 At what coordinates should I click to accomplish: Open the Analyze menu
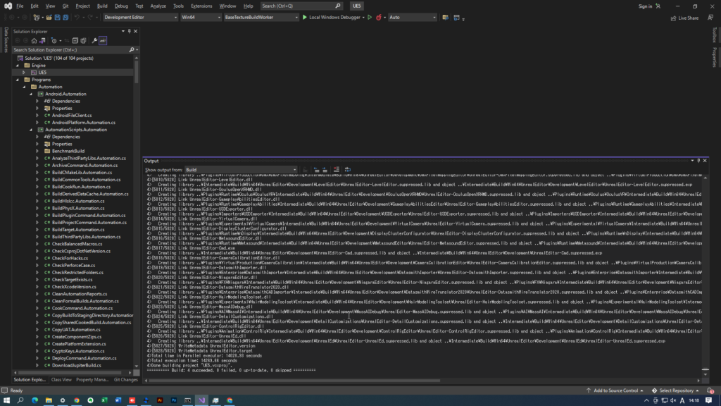[x=158, y=6]
